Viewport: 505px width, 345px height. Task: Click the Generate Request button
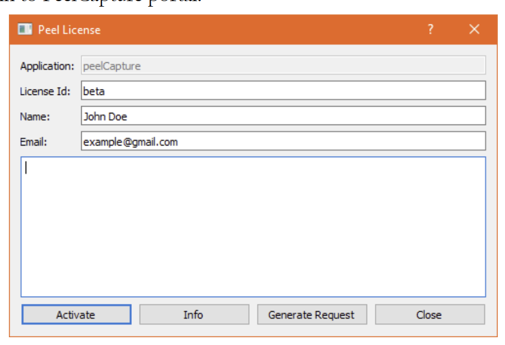pos(312,314)
